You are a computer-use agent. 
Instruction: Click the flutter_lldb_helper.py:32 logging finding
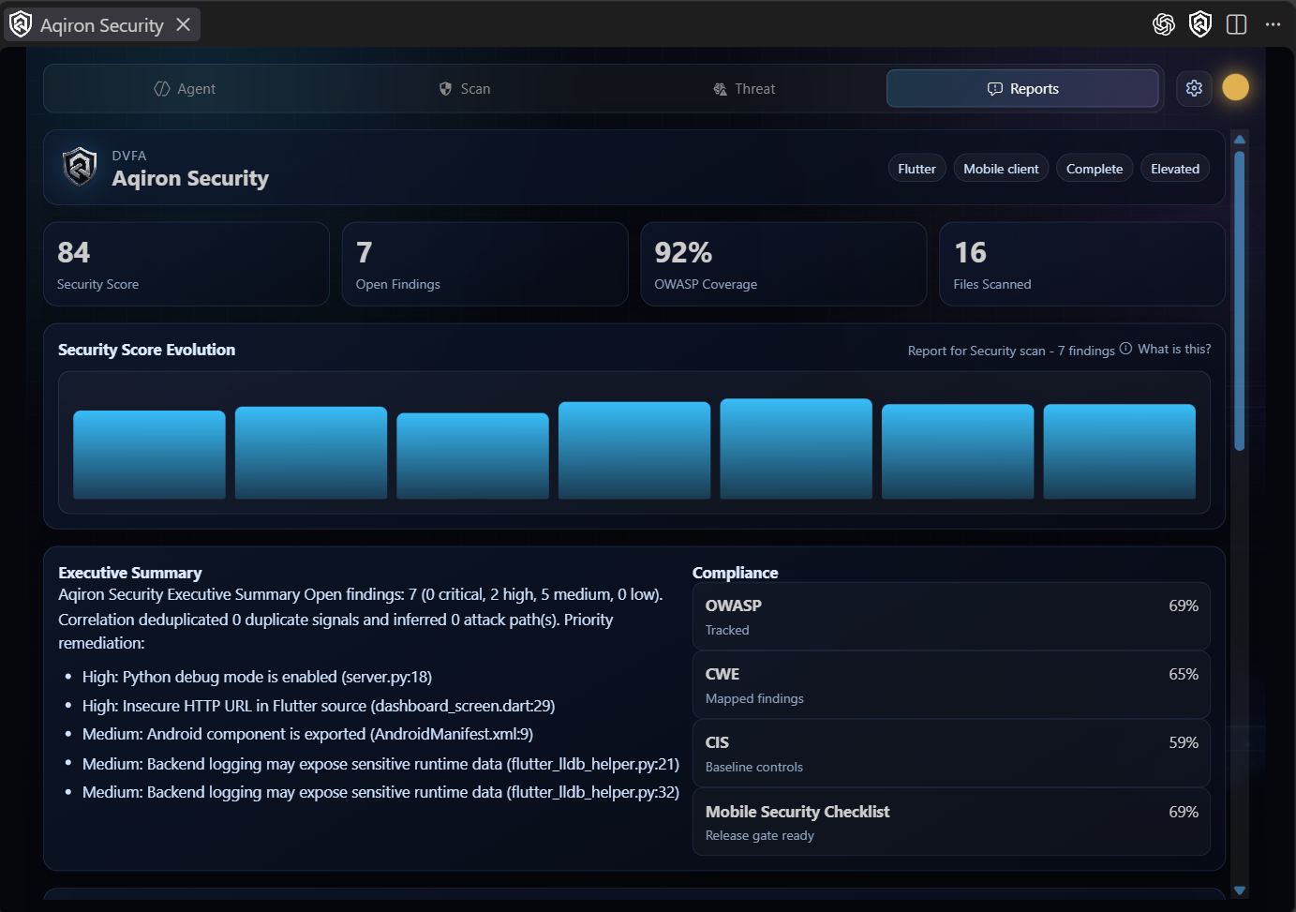point(380,792)
